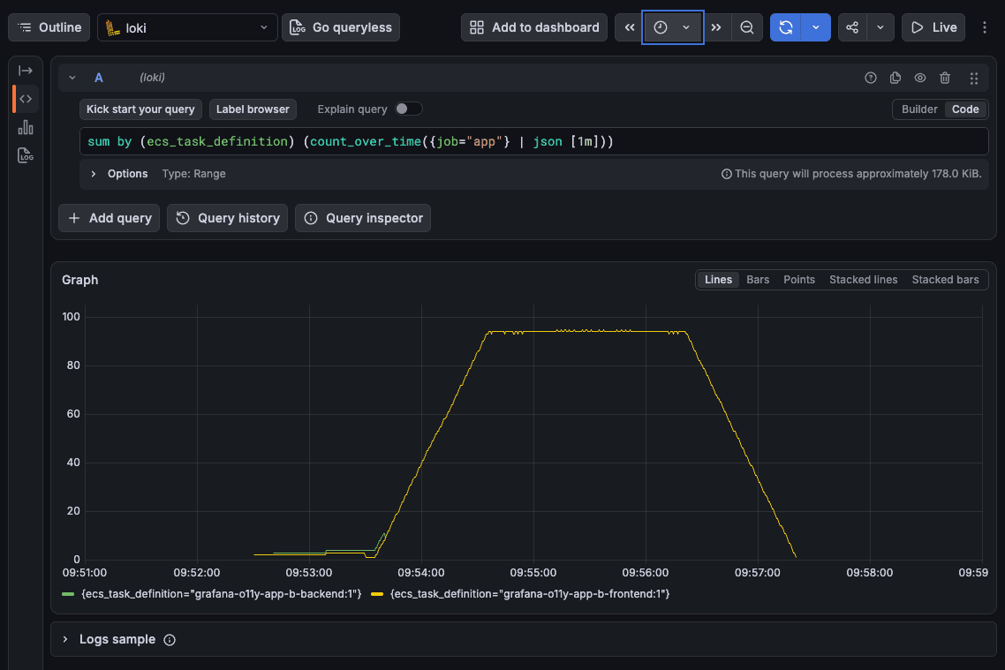Click the yellow frontend legend color swatch
Image resolution: width=1005 pixels, height=670 pixels.
pos(377,594)
